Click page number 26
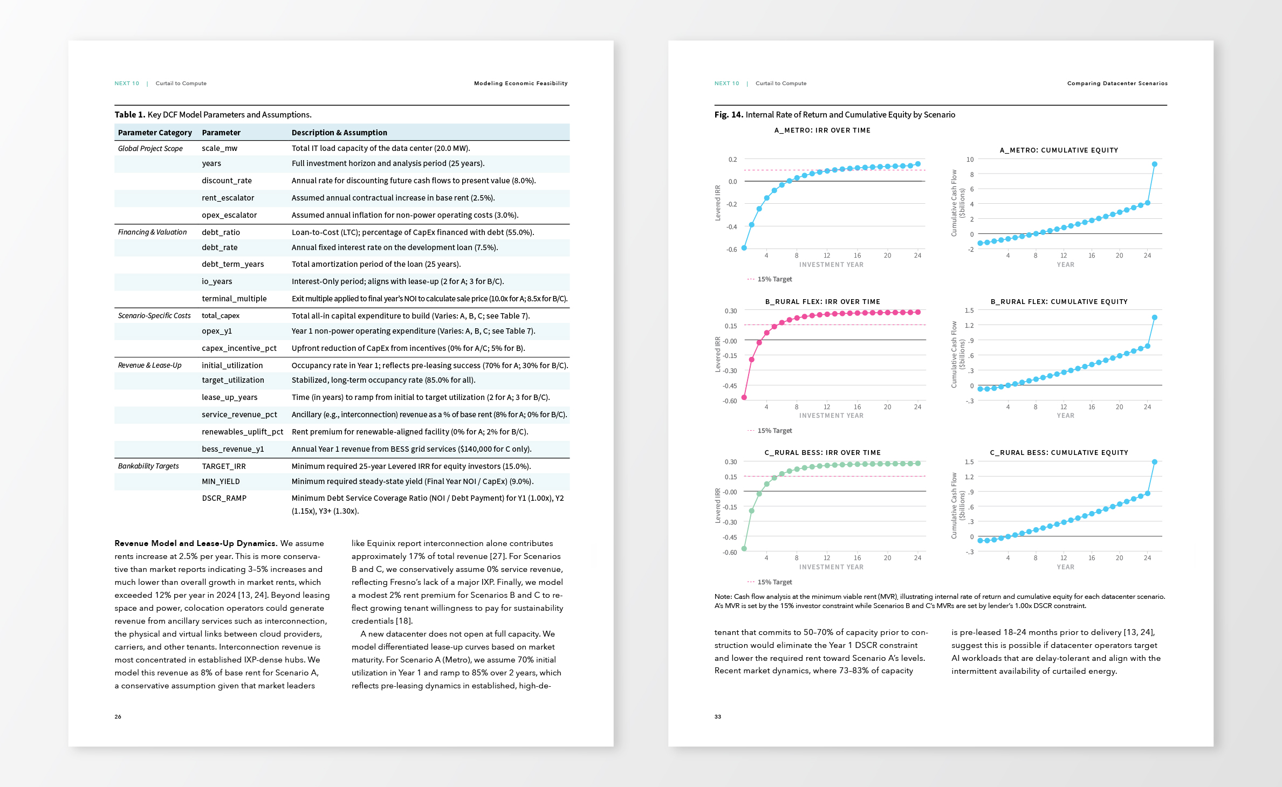Screen dimensions: 1282x787 (118, 716)
